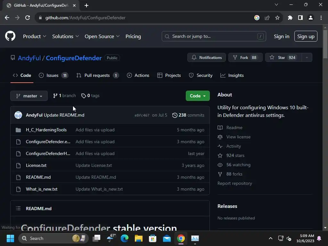The image size is (328, 246).
Task: Click Report repository
Action: coord(235,183)
